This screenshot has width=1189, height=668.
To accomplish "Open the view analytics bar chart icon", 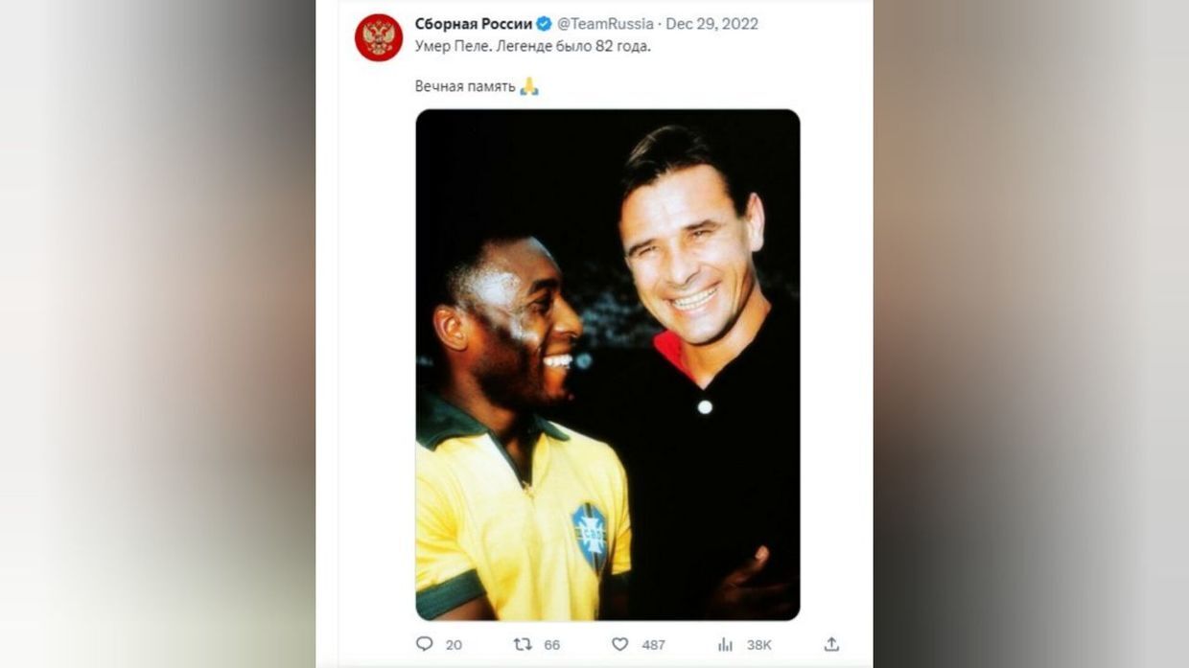I will click(x=726, y=644).
